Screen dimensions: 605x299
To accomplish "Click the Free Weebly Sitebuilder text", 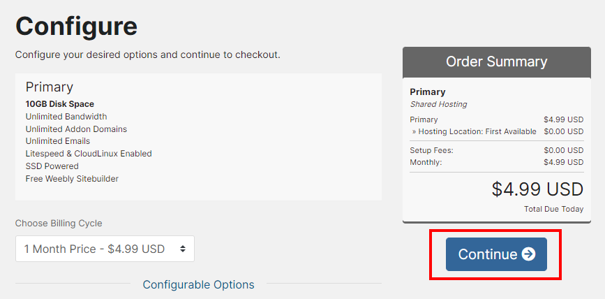I will click(x=72, y=179).
